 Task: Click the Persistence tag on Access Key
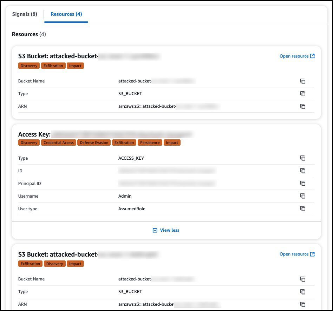pos(150,143)
